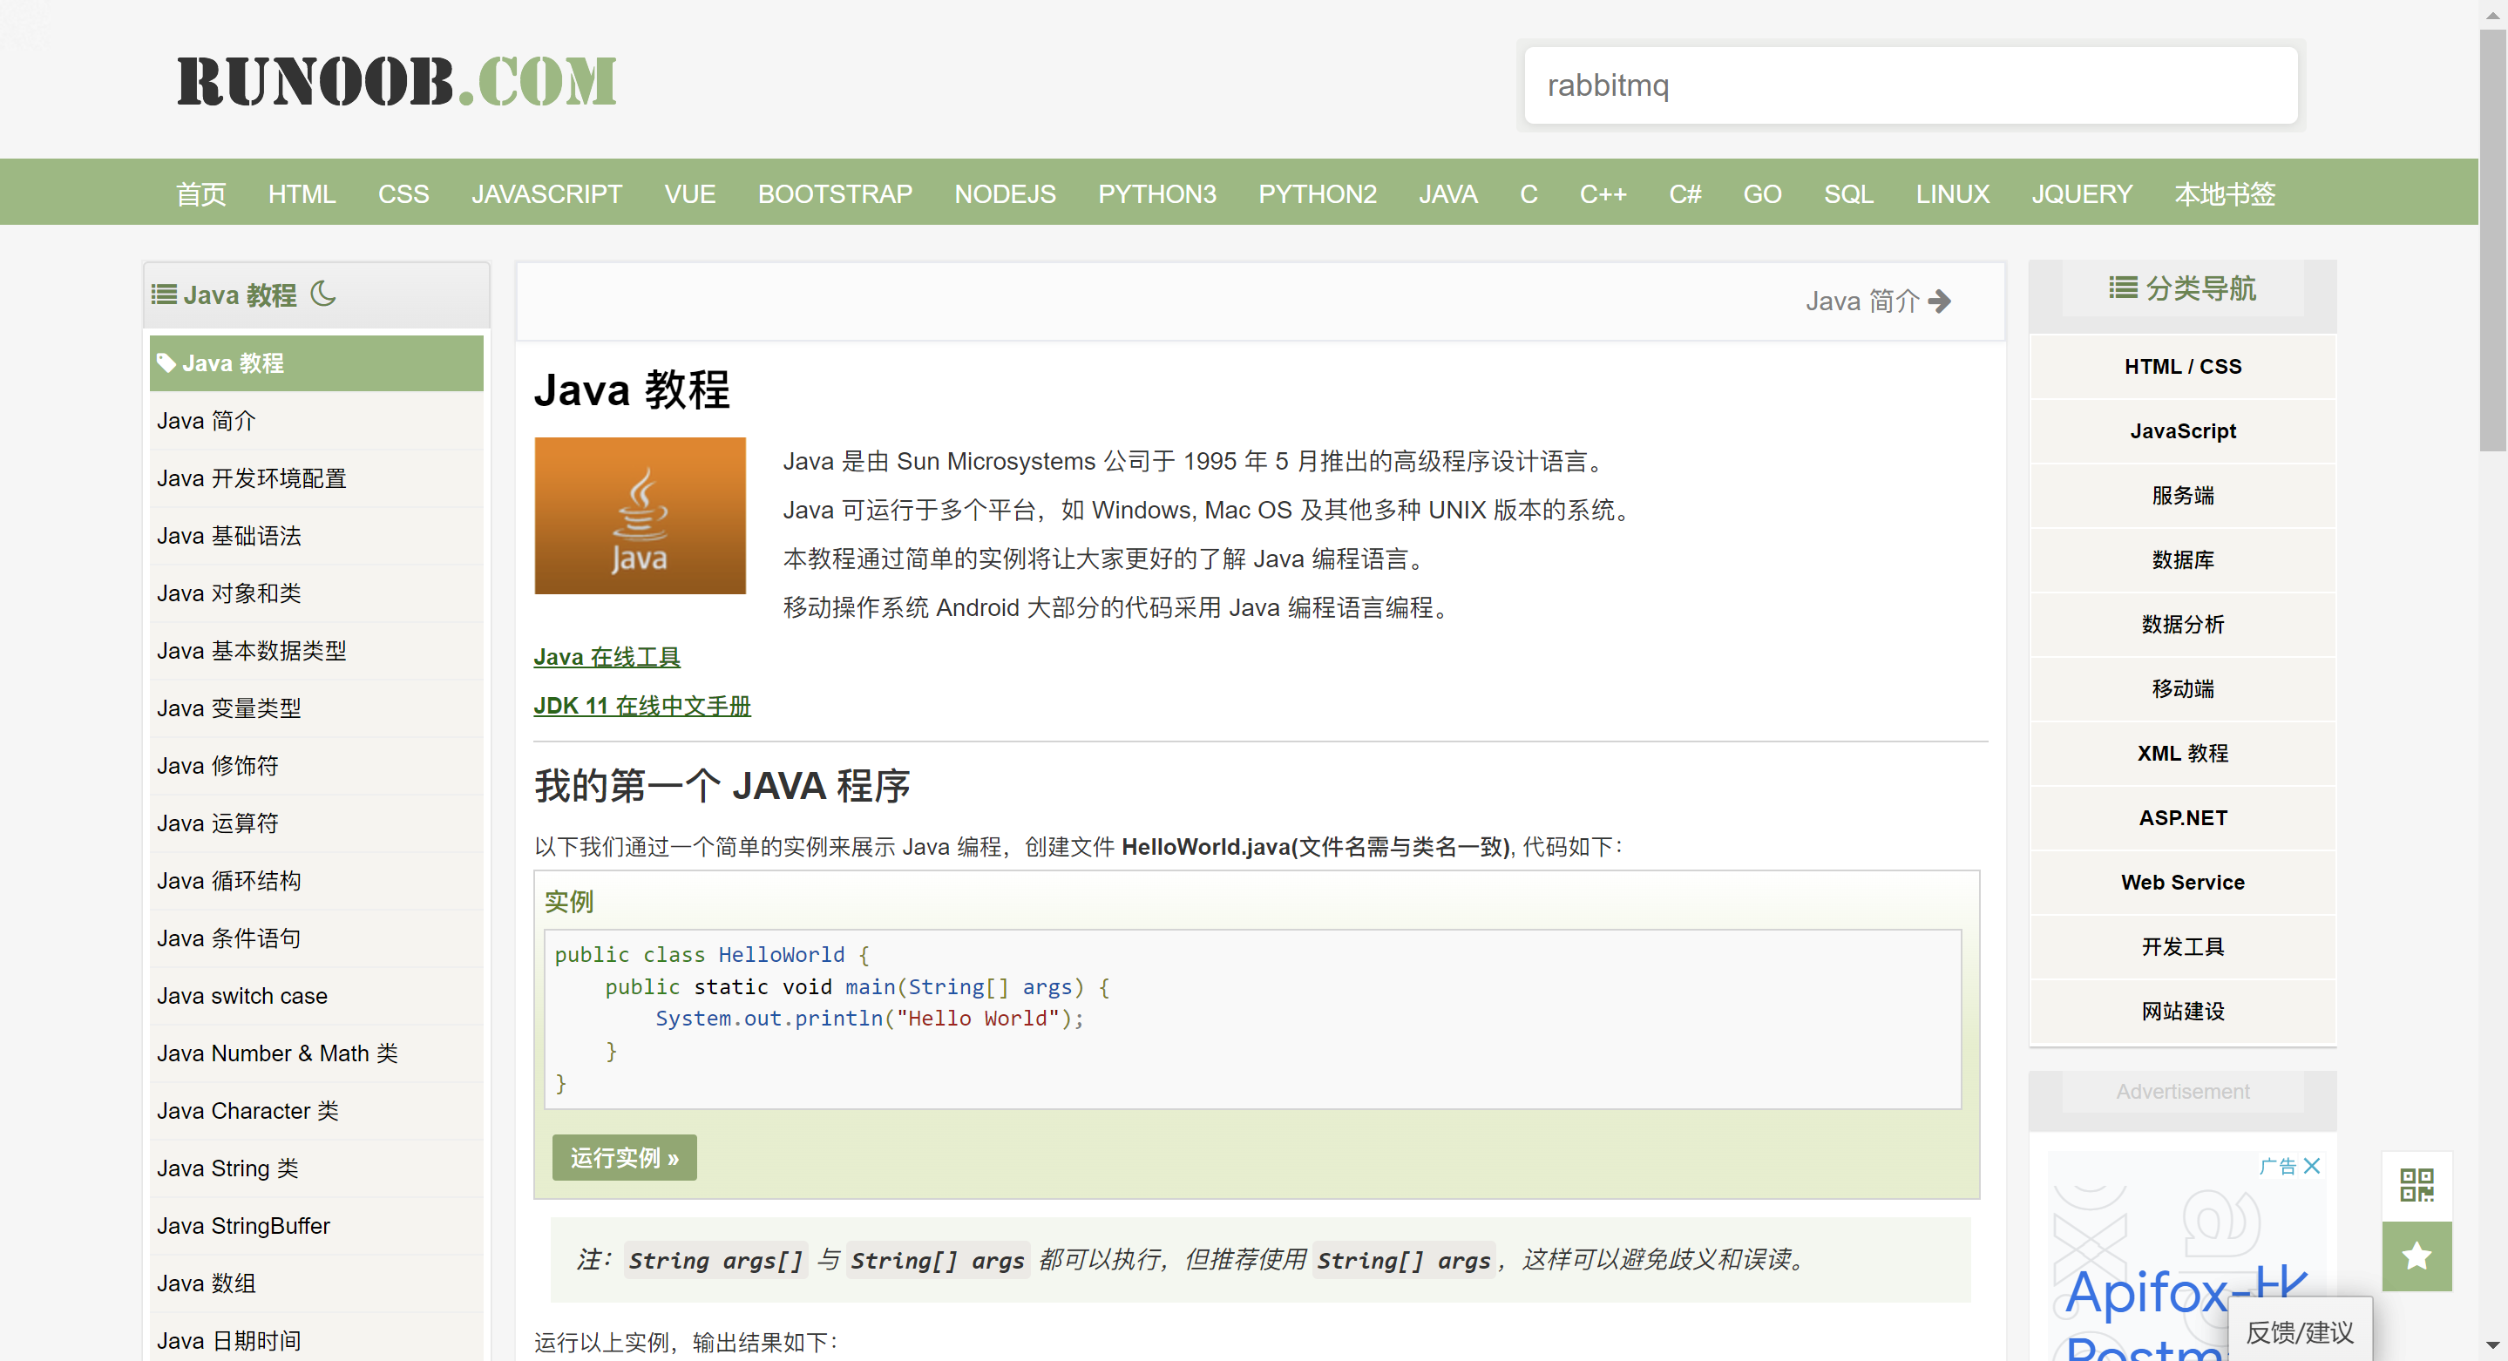Follow the JDK 11 在线中文手册 link
Screen dimensions: 2508x1361
pyautogui.click(x=641, y=706)
